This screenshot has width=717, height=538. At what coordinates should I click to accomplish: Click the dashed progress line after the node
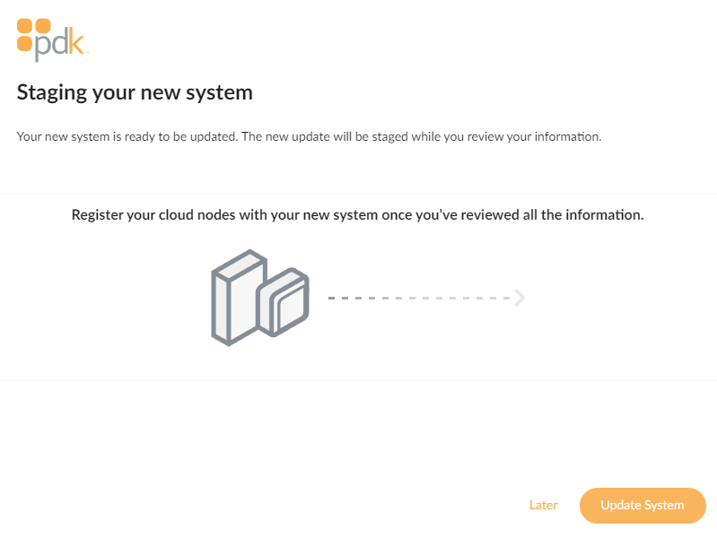tap(419, 298)
